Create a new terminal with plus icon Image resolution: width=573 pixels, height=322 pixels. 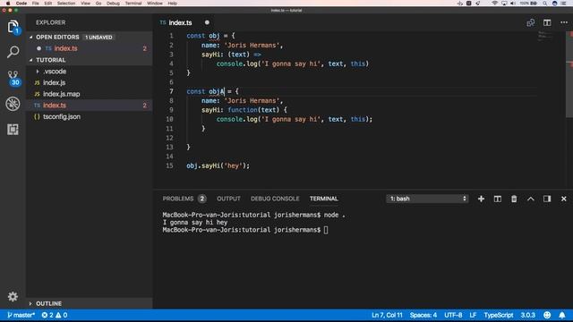(x=481, y=199)
